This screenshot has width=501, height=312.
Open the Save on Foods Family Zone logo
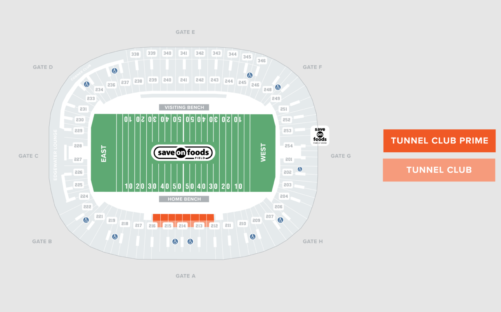click(x=320, y=135)
